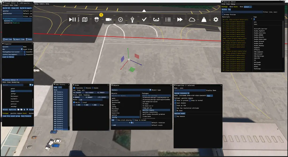The image size is (288, 157).
Task: Enable the No Snow checkbox
Action: [x=175, y=111]
